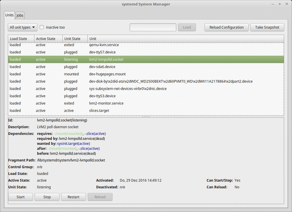Open the -.slice(active) link under requires
Screen dimensions: 292x212
[95, 134]
